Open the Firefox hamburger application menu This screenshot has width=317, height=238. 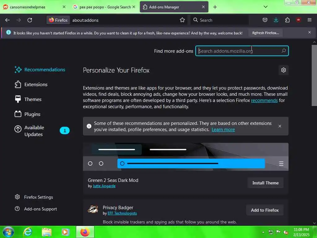tap(310, 20)
